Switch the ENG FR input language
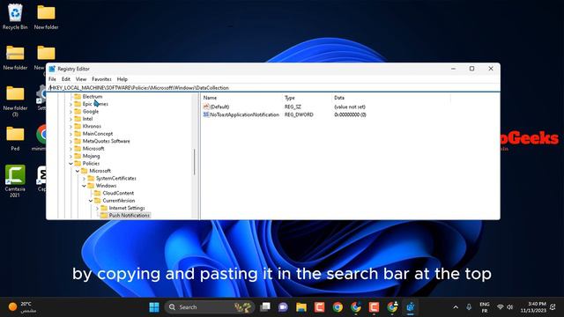This screenshot has width=564, height=317. click(x=485, y=307)
